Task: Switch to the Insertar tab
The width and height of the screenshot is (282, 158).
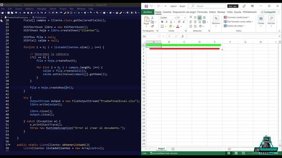Action: [167, 12]
